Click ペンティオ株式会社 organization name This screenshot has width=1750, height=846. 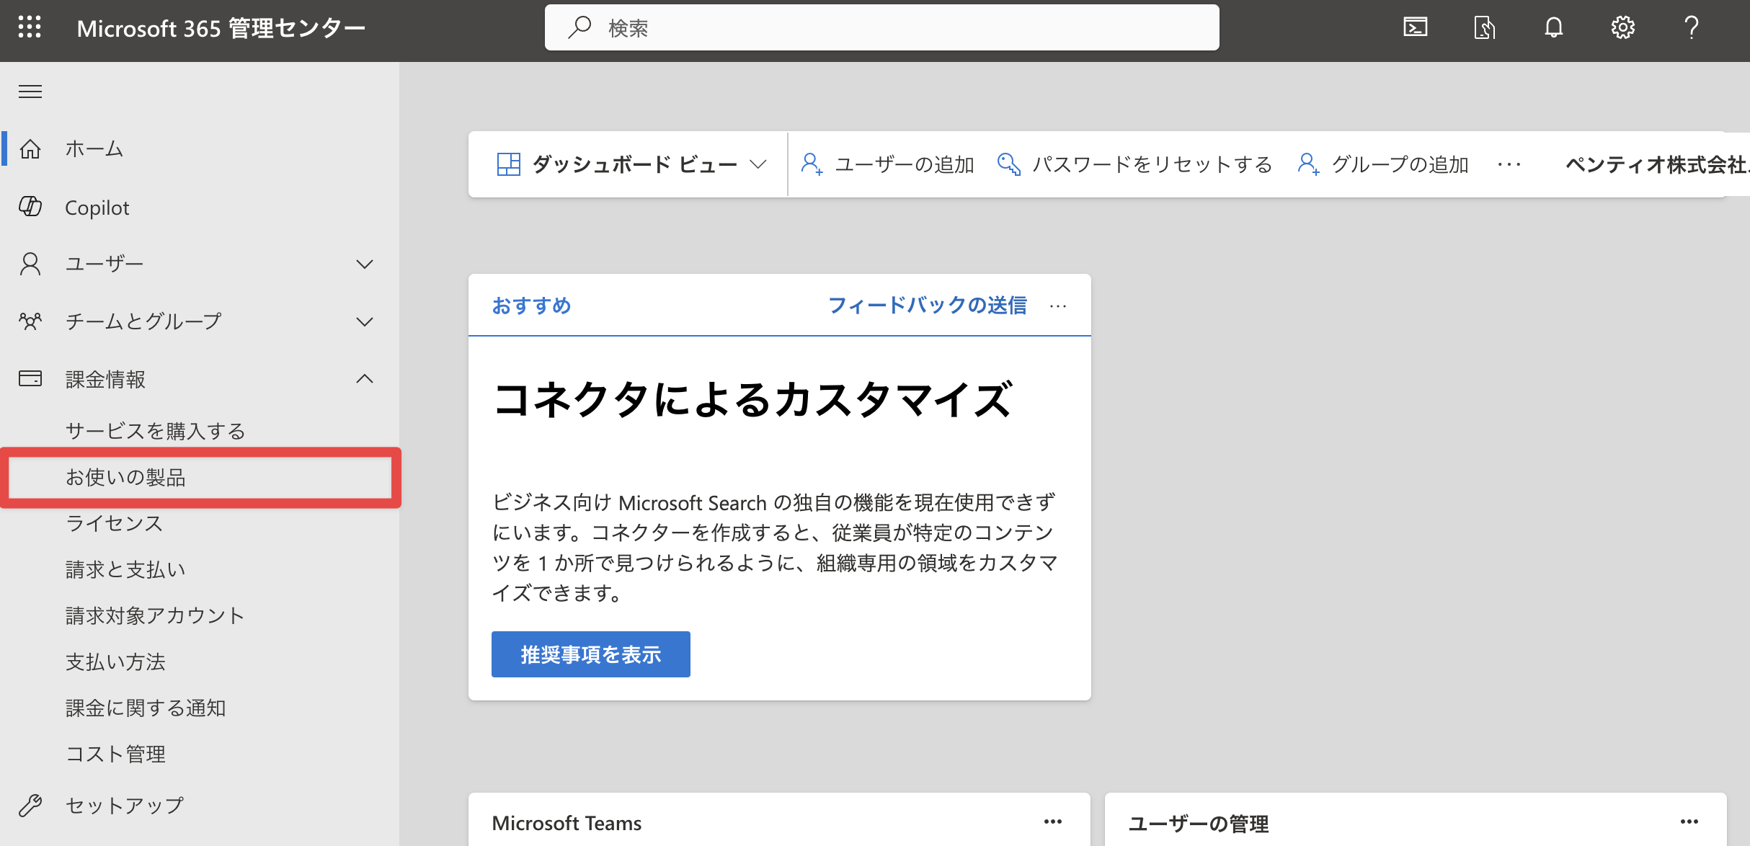[1657, 164]
